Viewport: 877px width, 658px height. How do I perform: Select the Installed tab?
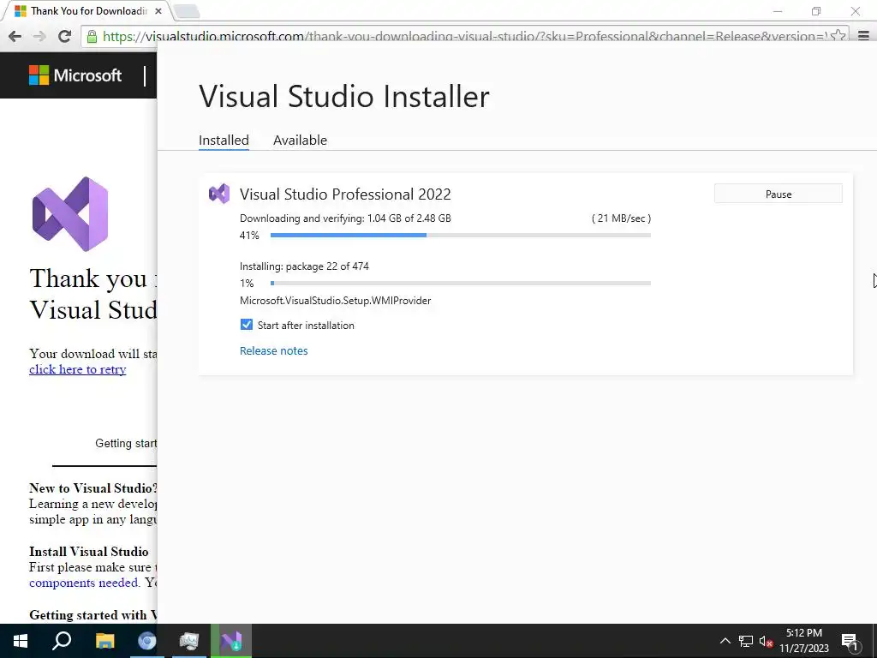[224, 140]
